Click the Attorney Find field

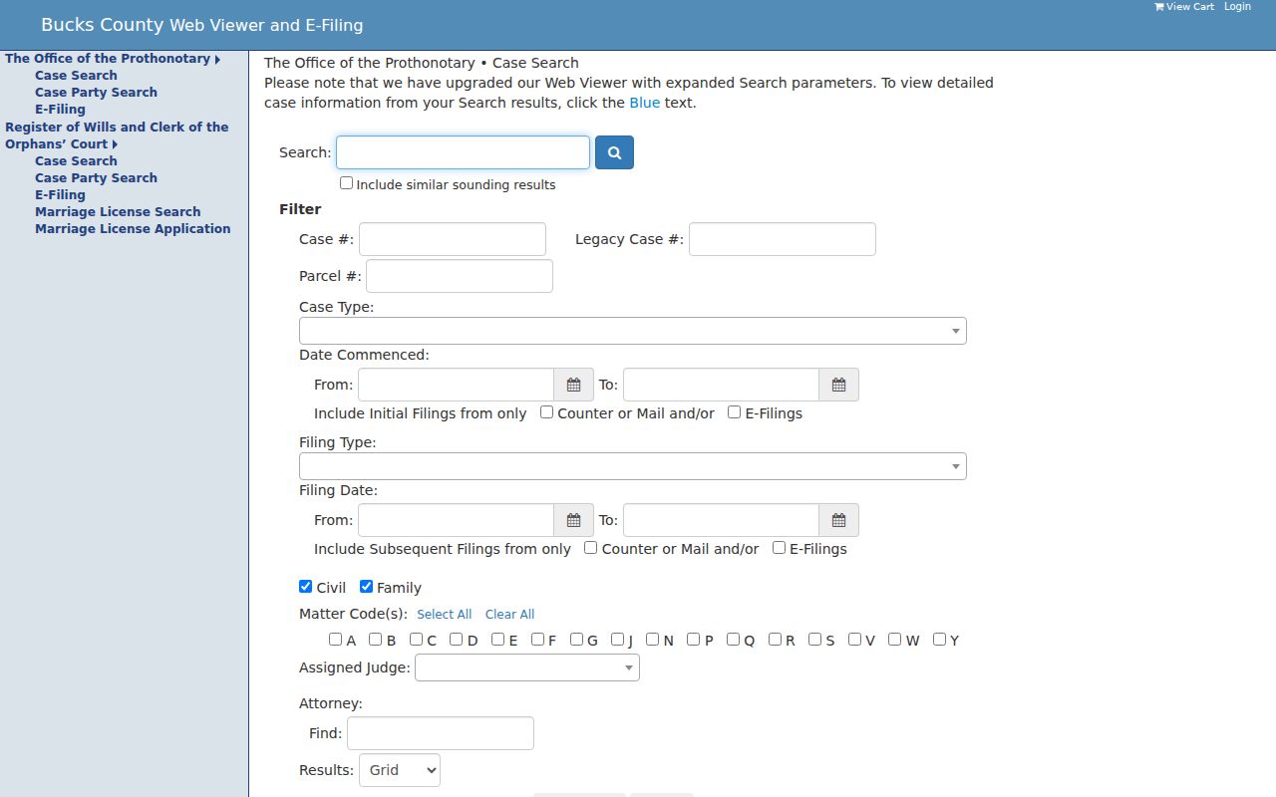coord(441,733)
